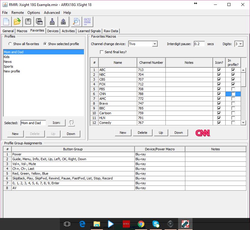
Task: Open Netflix from the taskbar
Action: 126,224
